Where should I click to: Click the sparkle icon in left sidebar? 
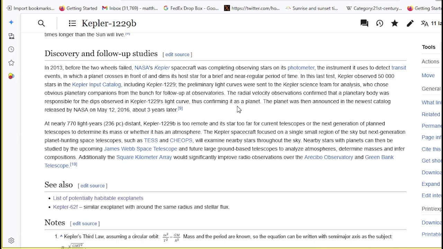coord(11,22)
